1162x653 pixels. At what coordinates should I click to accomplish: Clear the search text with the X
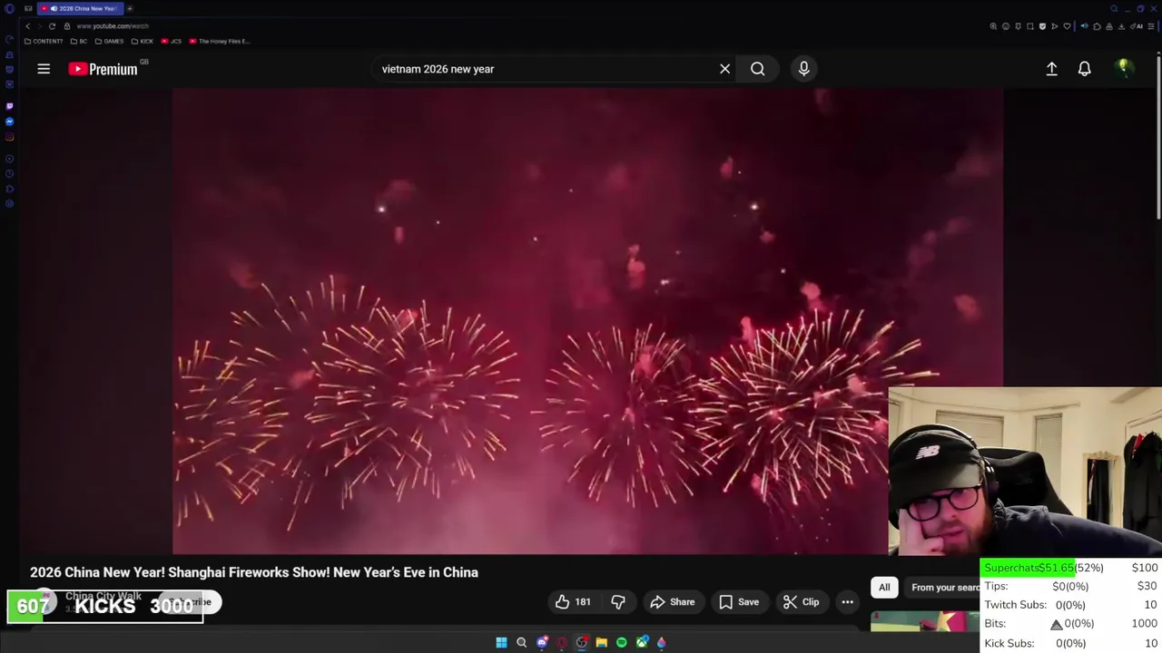point(724,69)
